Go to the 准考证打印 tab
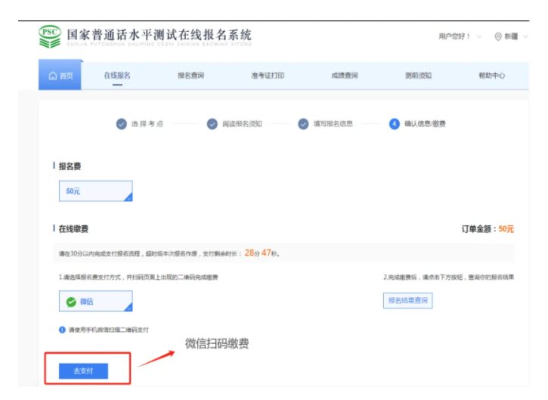The height and width of the screenshot is (400, 548). [268, 76]
